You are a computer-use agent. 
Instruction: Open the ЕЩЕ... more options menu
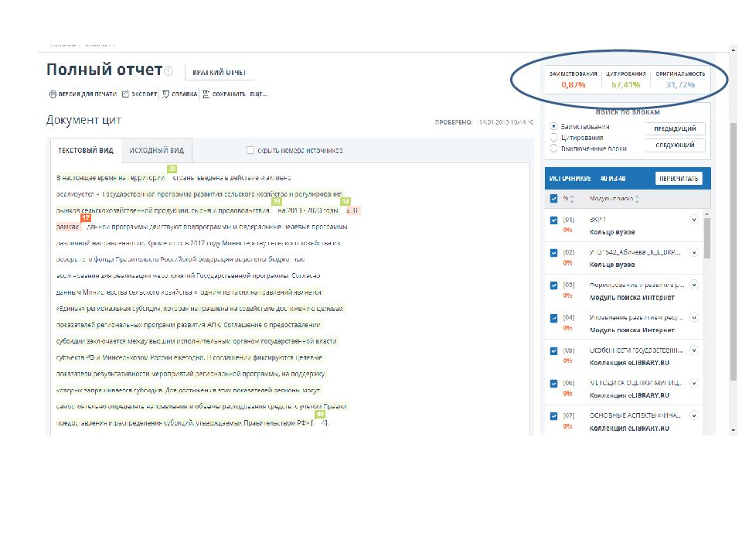click(258, 94)
